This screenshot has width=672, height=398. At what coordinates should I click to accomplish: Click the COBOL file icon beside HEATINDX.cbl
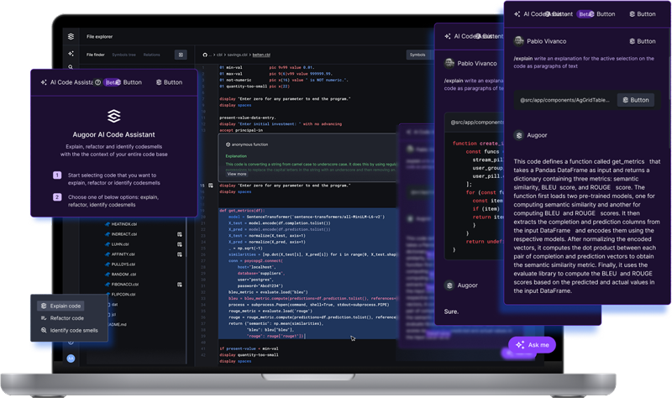[108, 224]
